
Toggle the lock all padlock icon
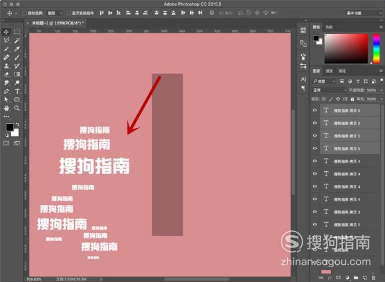pyautogui.click(x=352, y=99)
